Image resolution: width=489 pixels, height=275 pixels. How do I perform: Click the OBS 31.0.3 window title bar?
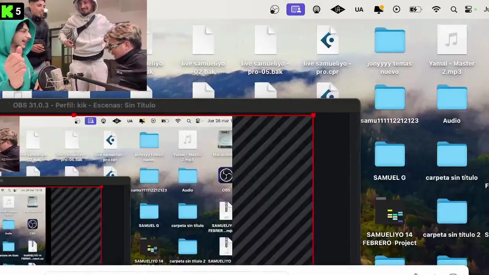pos(180,105)
